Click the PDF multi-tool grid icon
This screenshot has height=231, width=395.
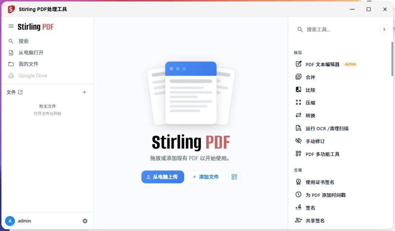click(298, 154)
